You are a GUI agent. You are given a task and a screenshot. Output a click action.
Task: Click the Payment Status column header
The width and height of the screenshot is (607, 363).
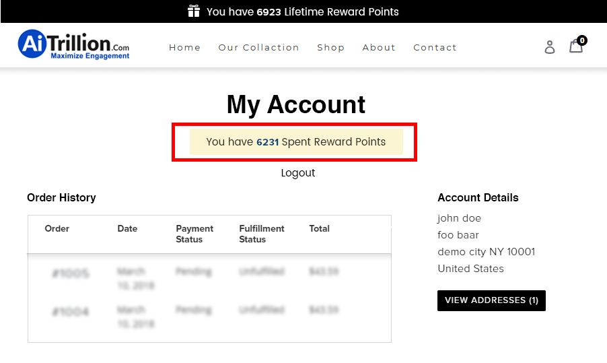(194, 234)
